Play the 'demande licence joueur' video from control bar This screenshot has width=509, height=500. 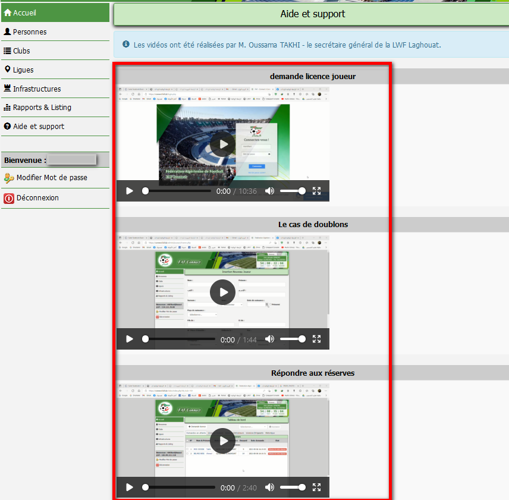(x=130, y=191)
